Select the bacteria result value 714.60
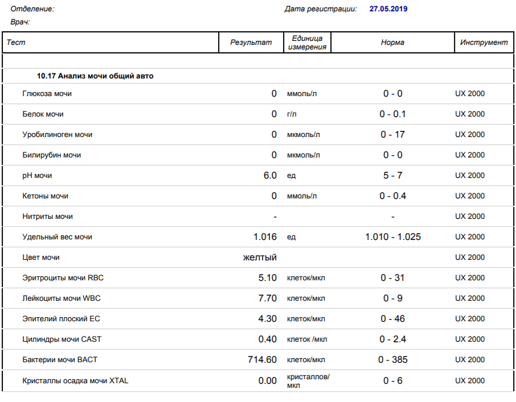 coord(262,360)
